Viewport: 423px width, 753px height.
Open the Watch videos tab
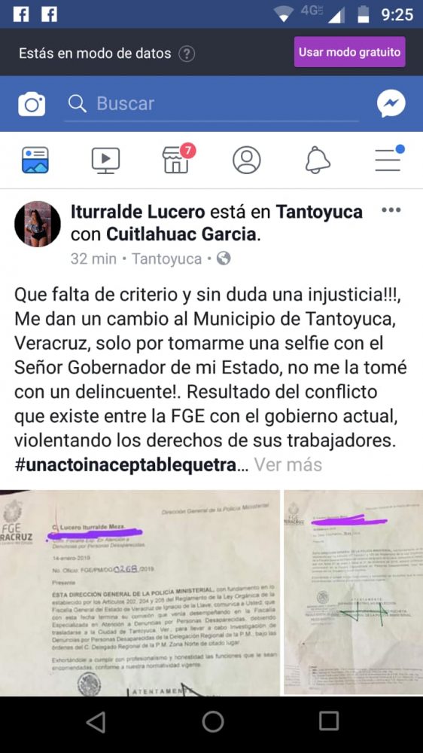105,160
